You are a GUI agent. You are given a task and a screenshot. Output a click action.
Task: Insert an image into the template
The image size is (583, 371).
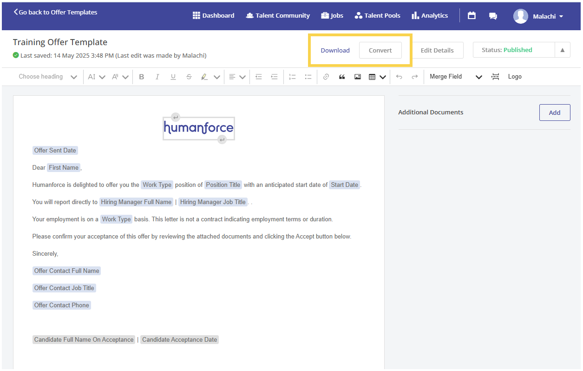coord(358,77)
